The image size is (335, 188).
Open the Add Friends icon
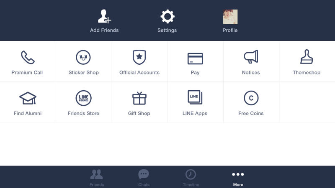click(104, 16)
